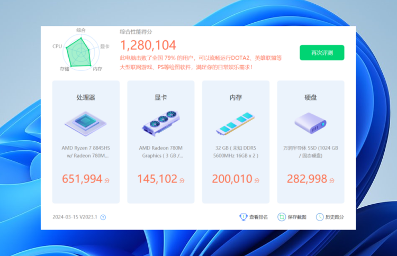The height and width of the screenshot is (256, 397).
Task: Click the 处理器 card title
Action: (x=86, y=97)
